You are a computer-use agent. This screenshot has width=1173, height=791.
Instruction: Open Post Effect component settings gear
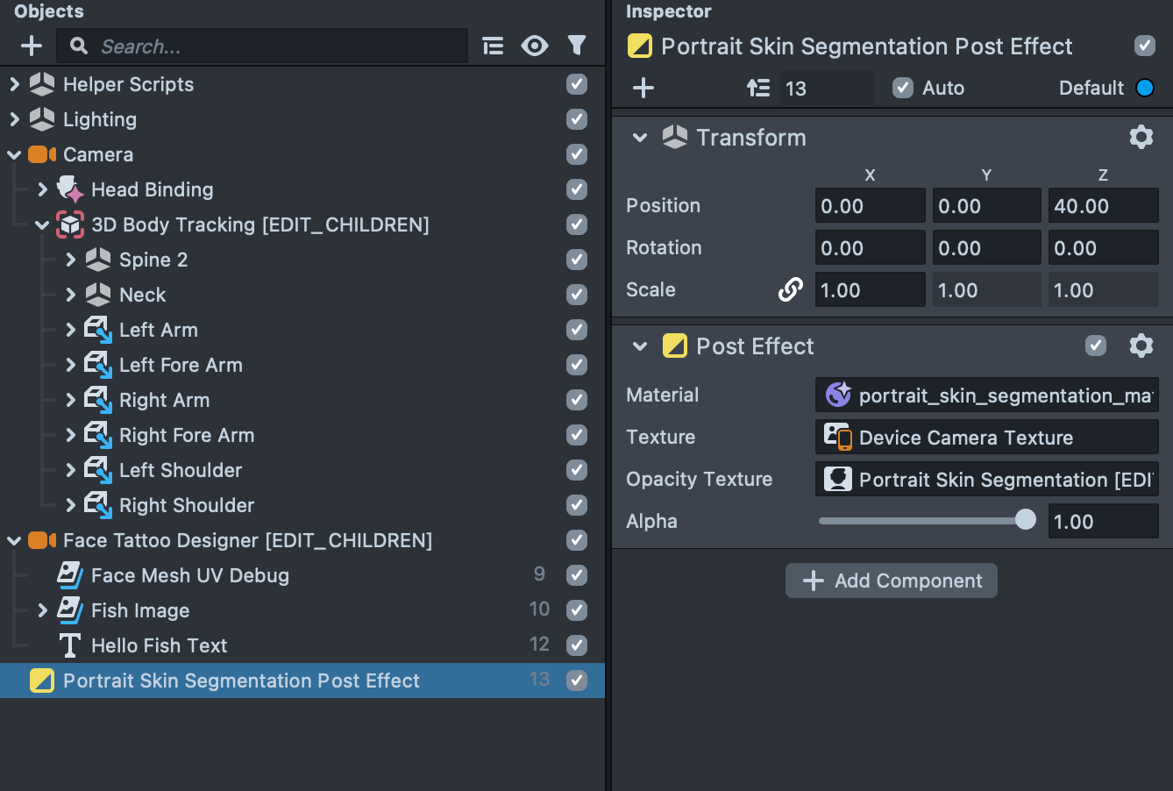pyautogui.click(x=1141, y=346)
